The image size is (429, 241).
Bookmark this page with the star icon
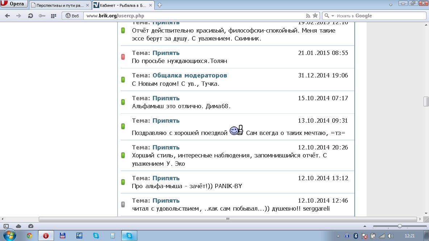[315, 16]
